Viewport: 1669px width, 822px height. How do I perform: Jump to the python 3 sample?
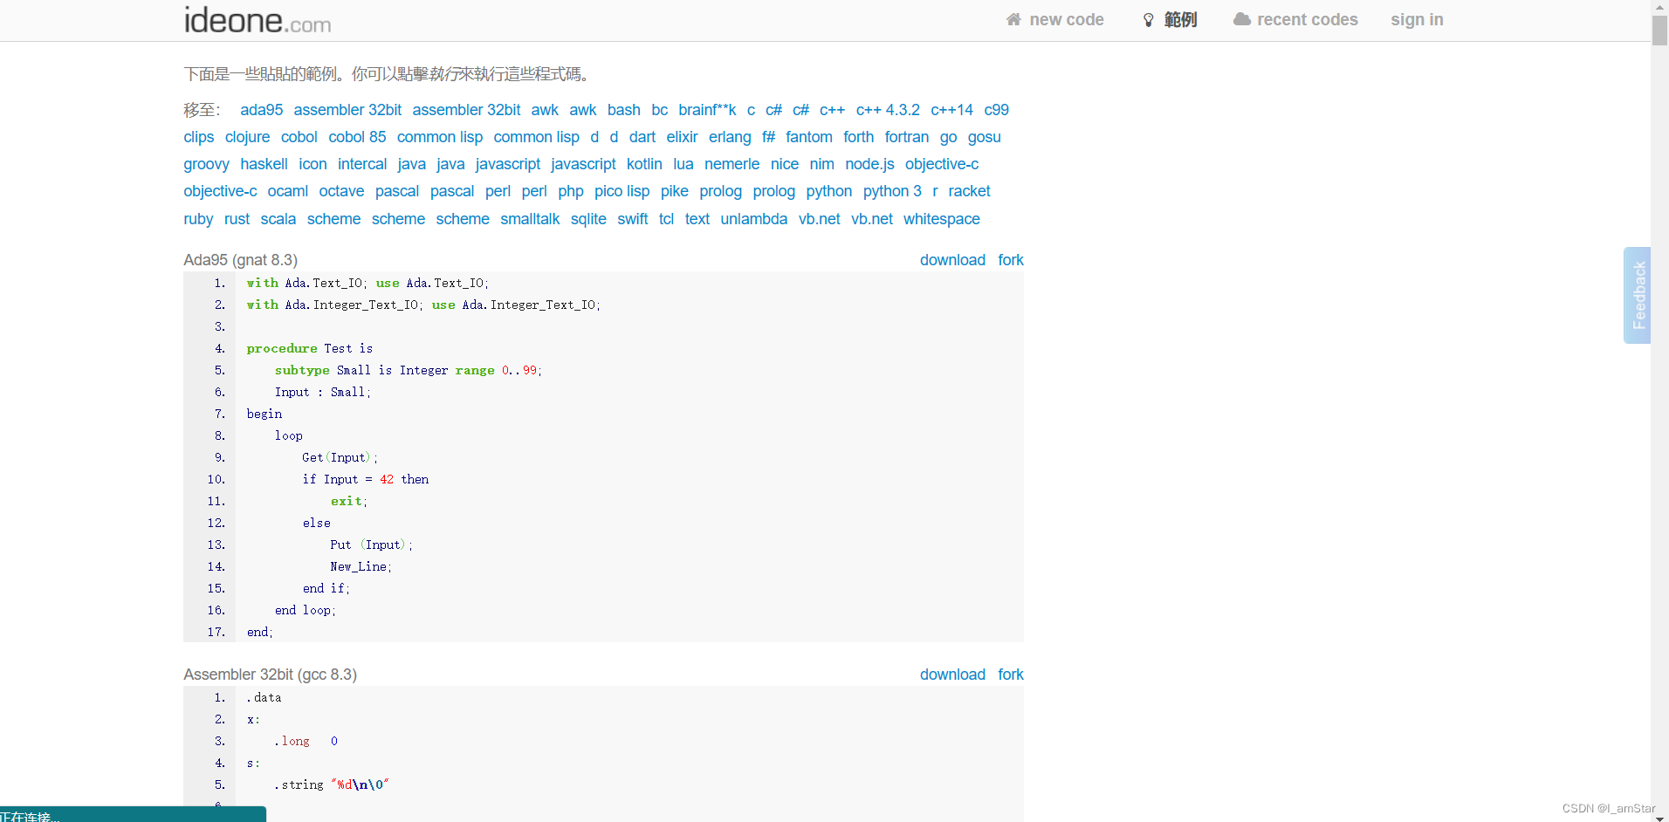pyautogui.click(x=892, y=191)
